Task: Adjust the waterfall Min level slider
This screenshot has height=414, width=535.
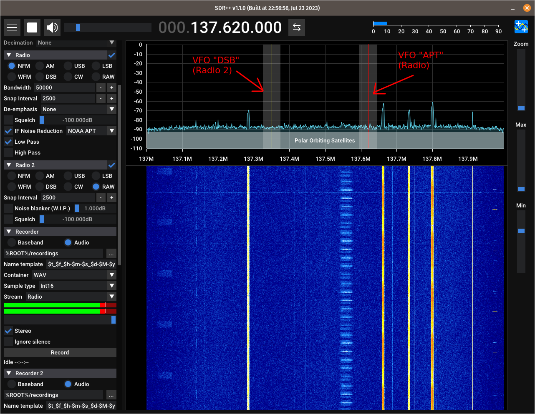Action: [521, 242]
